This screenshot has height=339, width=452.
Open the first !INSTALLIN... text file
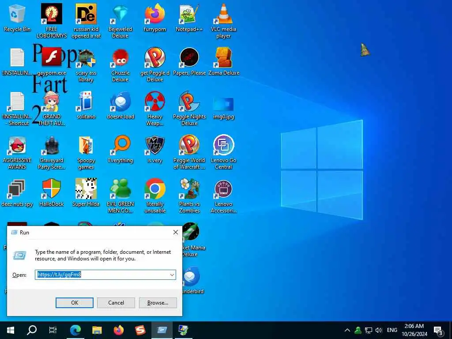coord(17,62)
